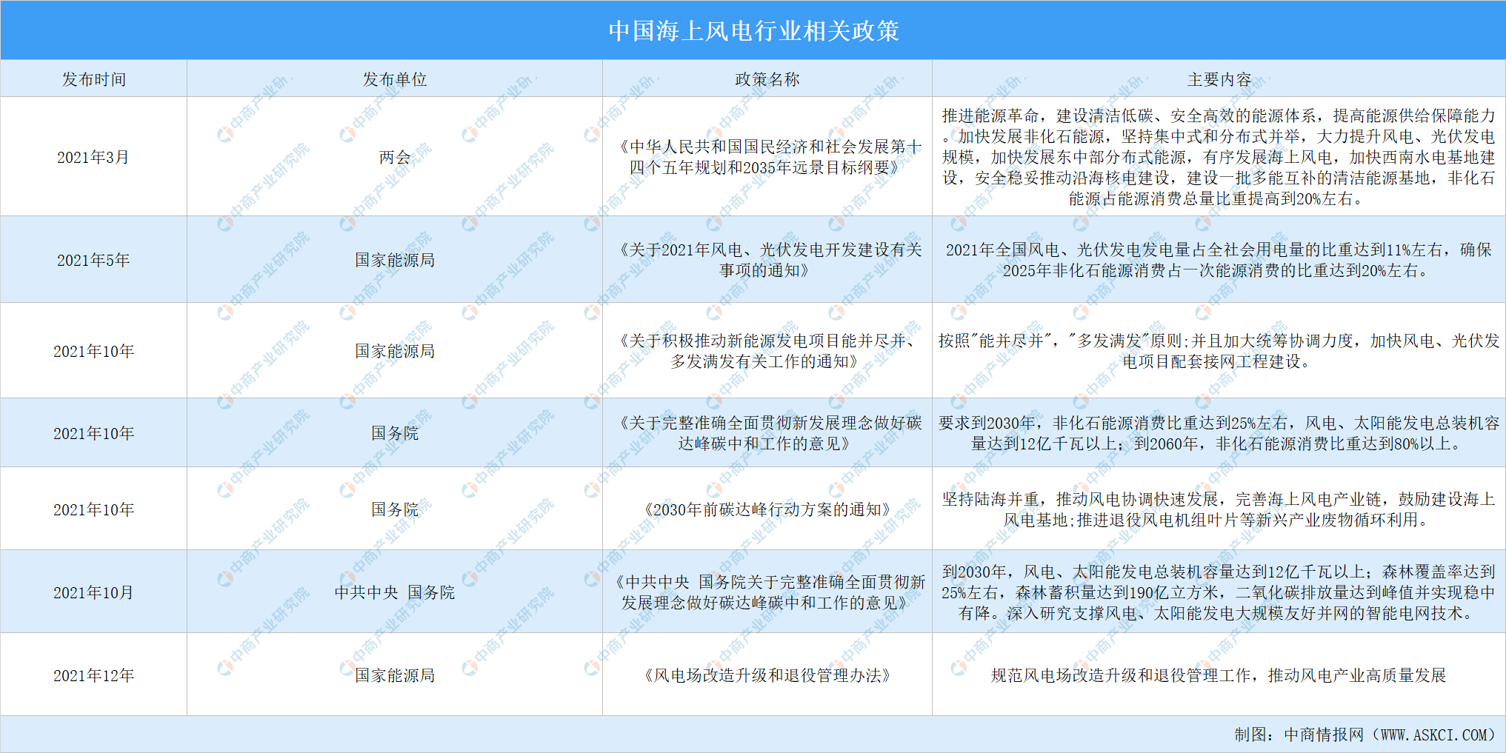Select the 主要内容 column header
1506x753 pixels.
(1219, 79)
